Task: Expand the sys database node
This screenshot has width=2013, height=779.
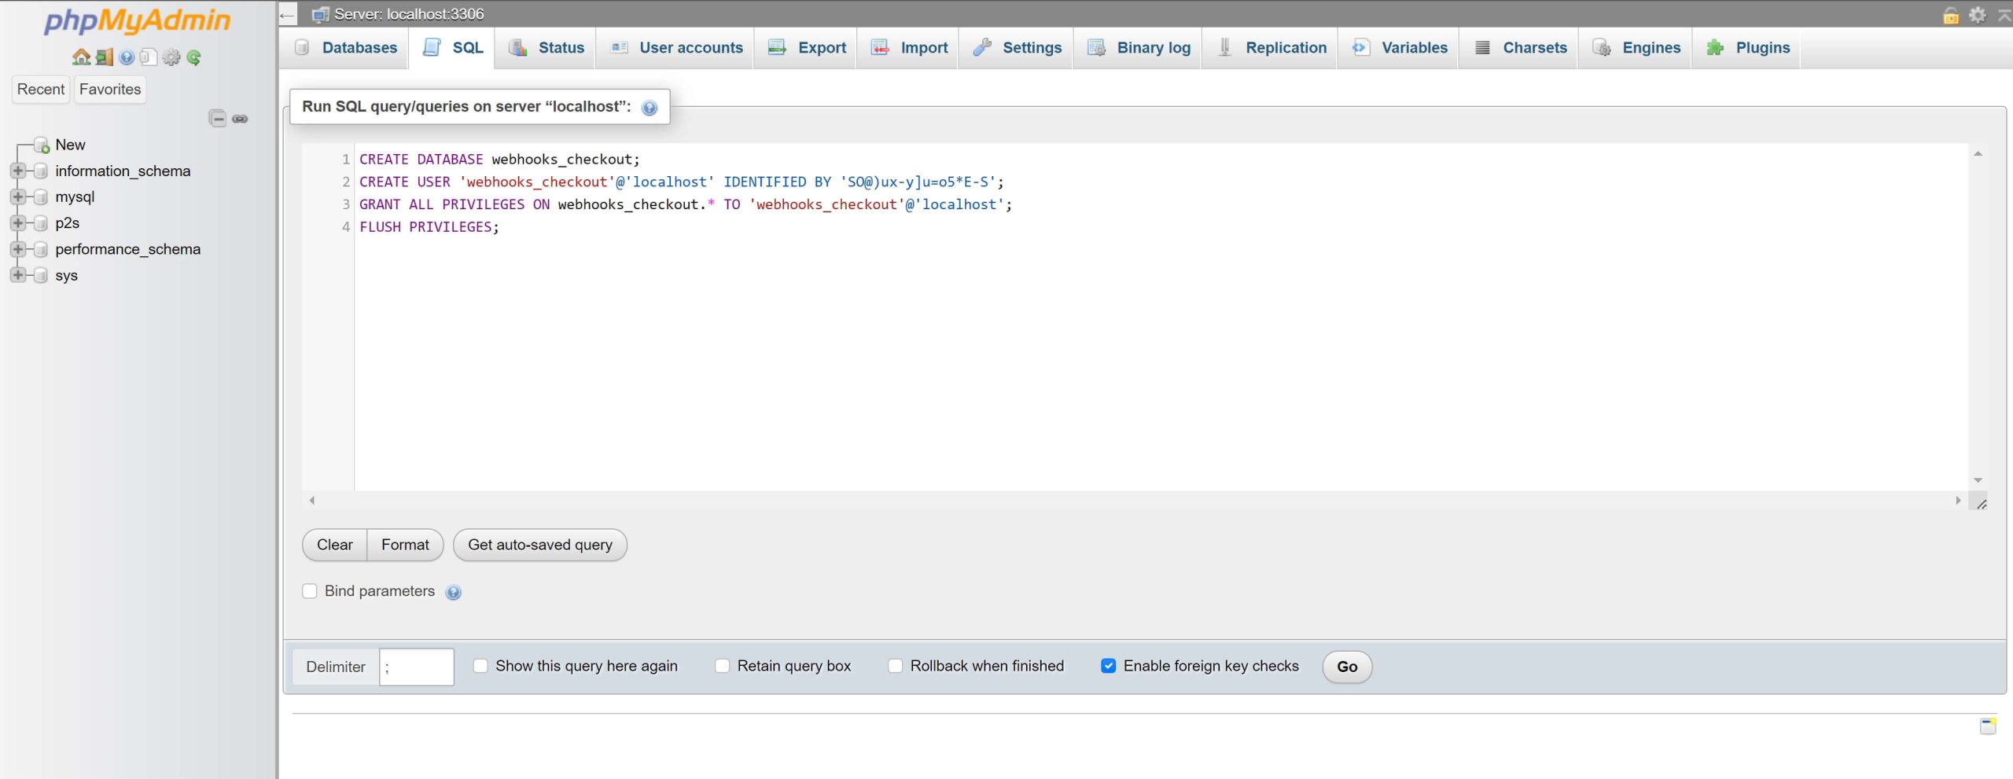Action: (x=17, y=275)
